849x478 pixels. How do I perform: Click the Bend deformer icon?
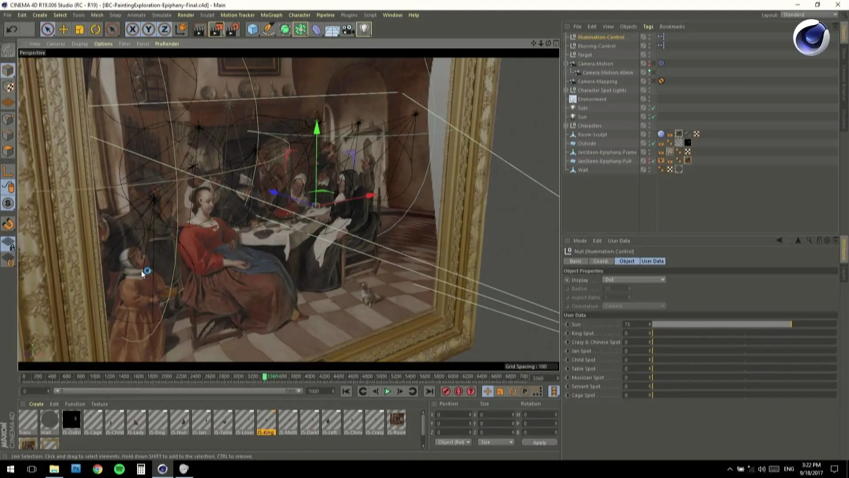point(317,30)
